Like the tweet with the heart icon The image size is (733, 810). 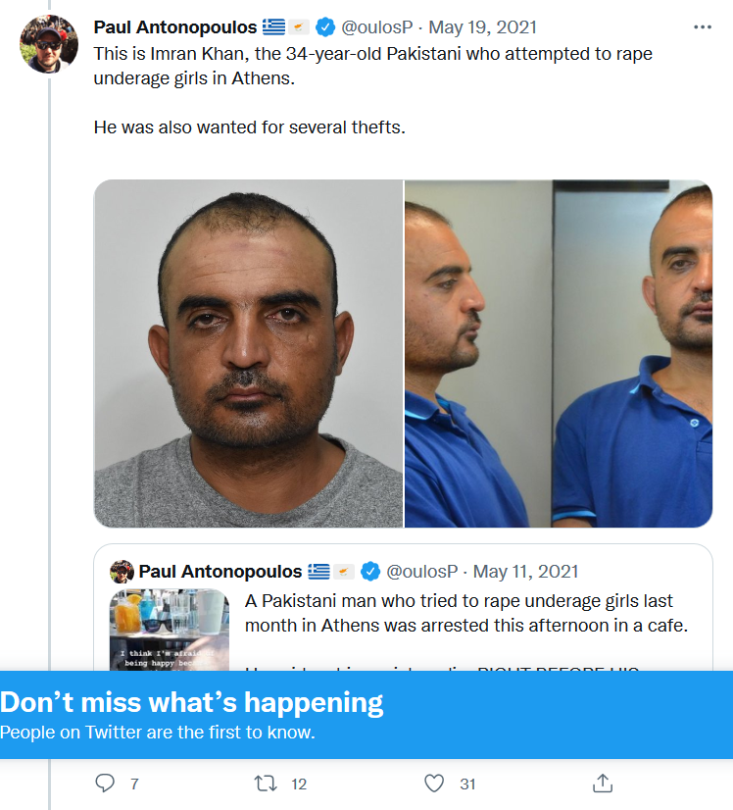tap(433, 784)
